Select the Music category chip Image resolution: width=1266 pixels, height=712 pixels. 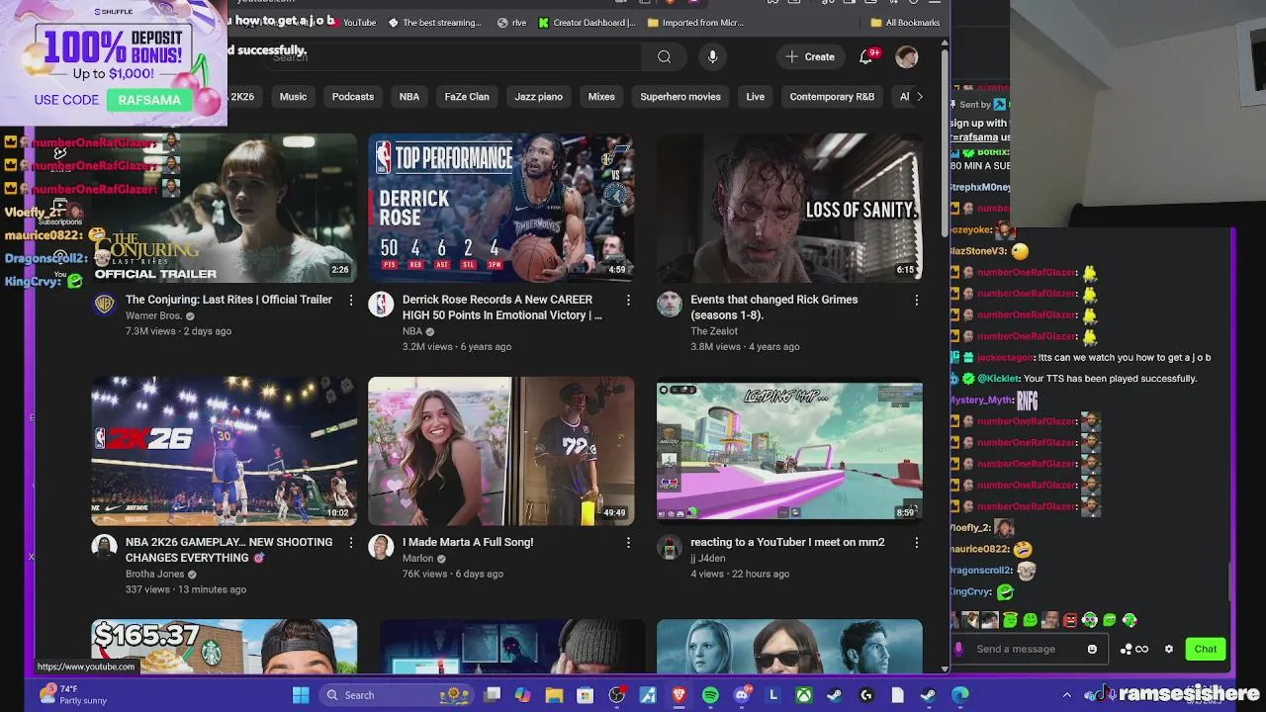pyautogui.click(x=293, y=97)
